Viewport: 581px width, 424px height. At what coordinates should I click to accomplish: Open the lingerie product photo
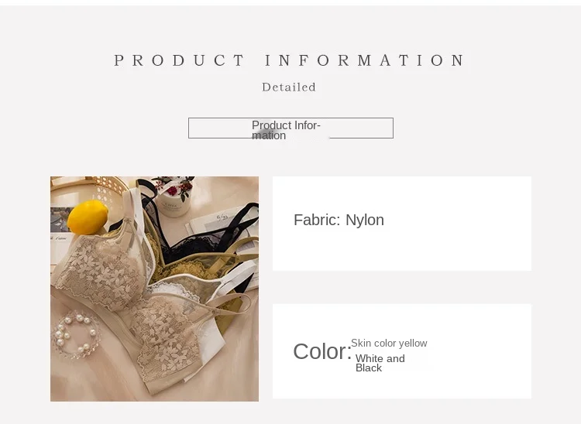[154, 289]
